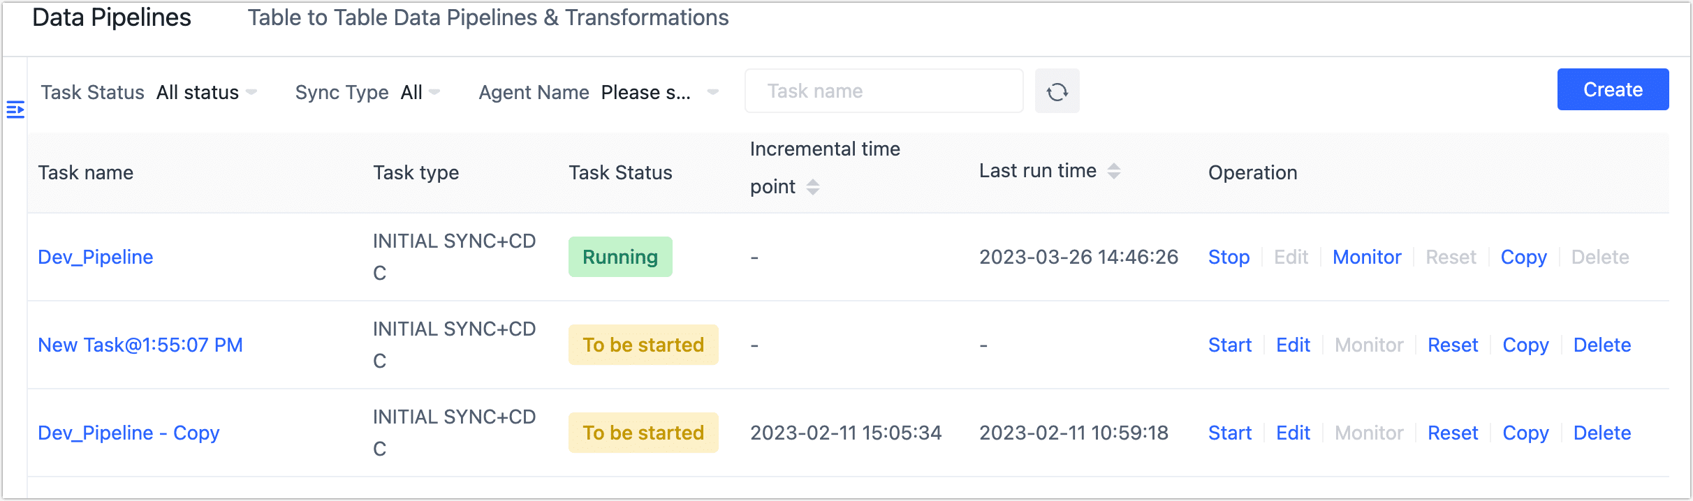Click the refresh icon beside the search box
This screenshot has width=1693, height=501.
(x=1057, y=91)
